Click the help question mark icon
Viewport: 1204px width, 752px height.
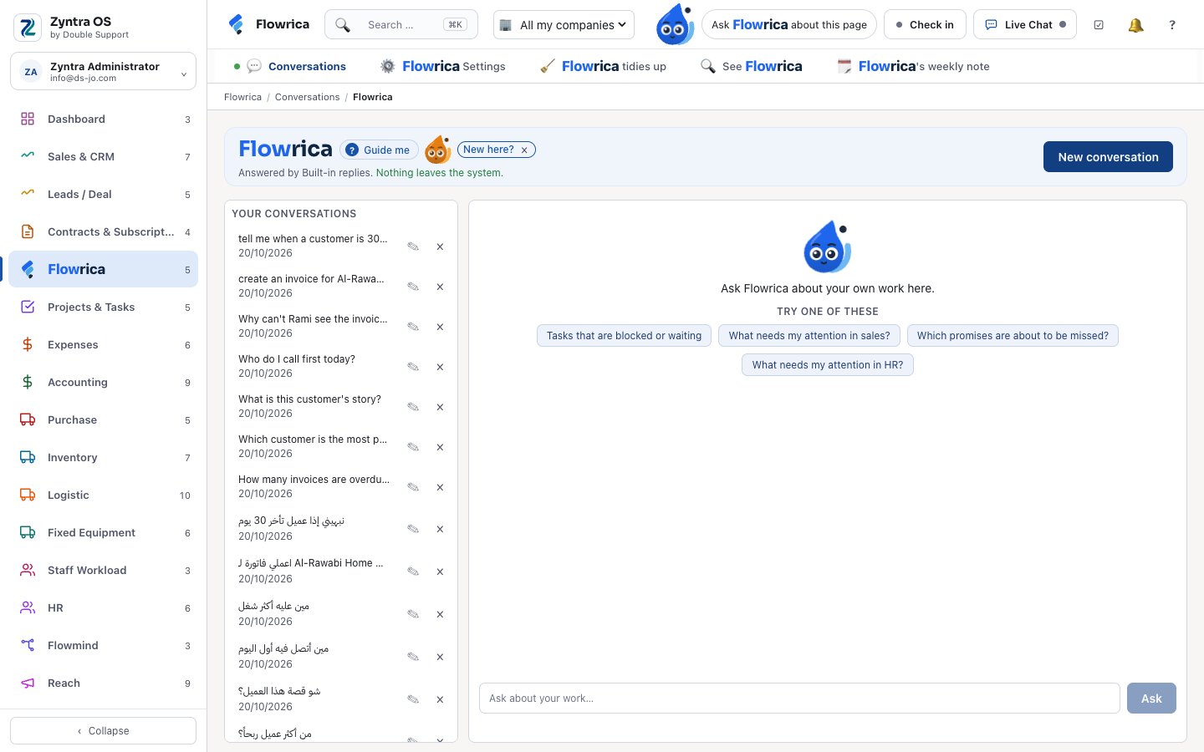click(1172, 25)
